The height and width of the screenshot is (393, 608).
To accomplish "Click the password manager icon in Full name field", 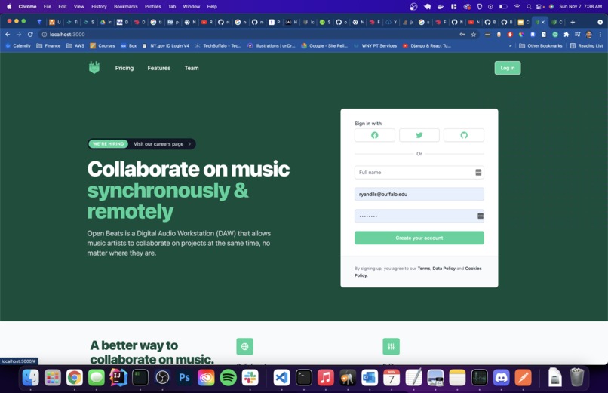I will click(478, 173).
